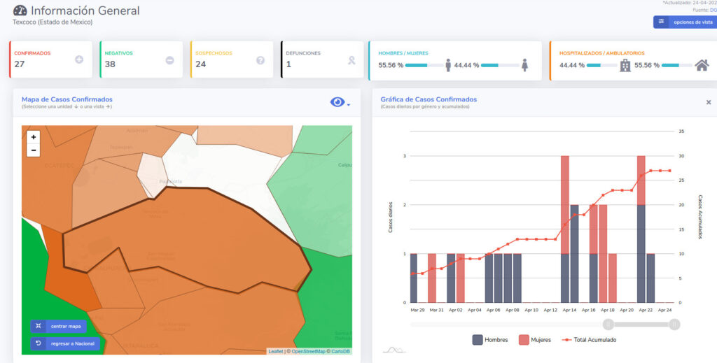Screen dimensions: 717x363
Task: Click the bell curve icon below chart
Action: (393, 349)
